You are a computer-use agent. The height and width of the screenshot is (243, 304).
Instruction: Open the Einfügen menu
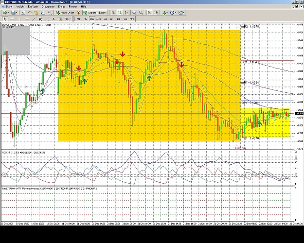point(33,7)
